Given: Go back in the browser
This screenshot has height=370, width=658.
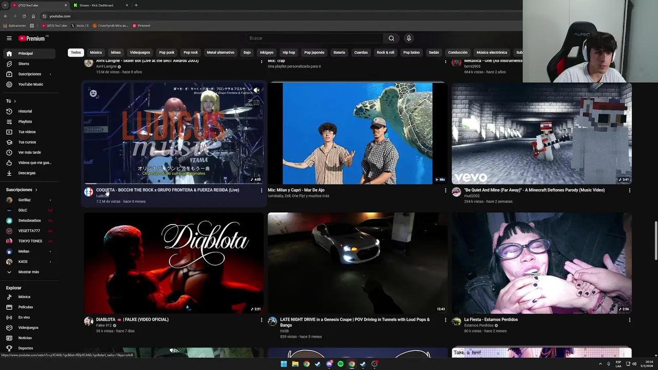Looking at the screenshot, I should pos(6,16).
